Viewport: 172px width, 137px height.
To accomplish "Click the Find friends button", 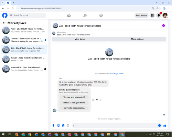I will tap(141, 15).
